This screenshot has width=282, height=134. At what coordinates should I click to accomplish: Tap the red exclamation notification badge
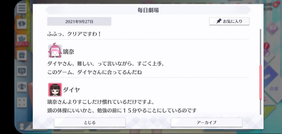[x=267, y=46]
